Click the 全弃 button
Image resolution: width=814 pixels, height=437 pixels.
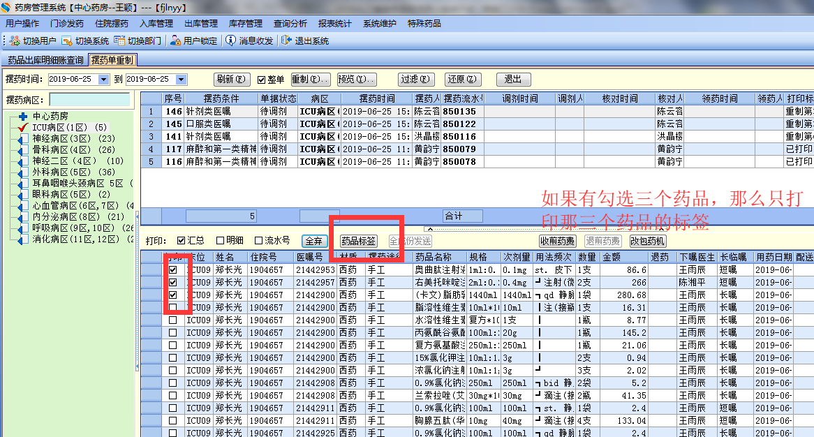pyautogui.click(x=314, y=241)
